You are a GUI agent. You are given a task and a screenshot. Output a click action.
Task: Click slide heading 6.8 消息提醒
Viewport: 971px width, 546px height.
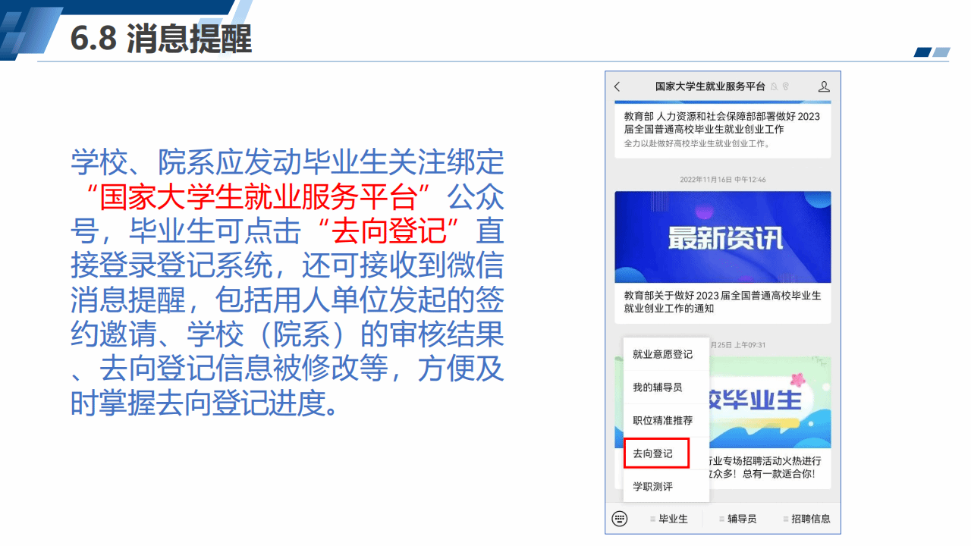pyautogui.click(x=160, y=39)
